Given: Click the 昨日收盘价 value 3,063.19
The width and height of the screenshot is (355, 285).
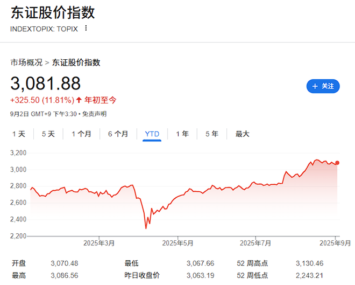Looking at the screenshot, I should (200, 275).
